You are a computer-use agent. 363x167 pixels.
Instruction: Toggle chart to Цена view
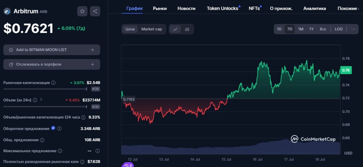(130, 29)
